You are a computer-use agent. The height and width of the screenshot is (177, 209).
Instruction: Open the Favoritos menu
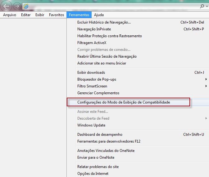tap(57, 15)
